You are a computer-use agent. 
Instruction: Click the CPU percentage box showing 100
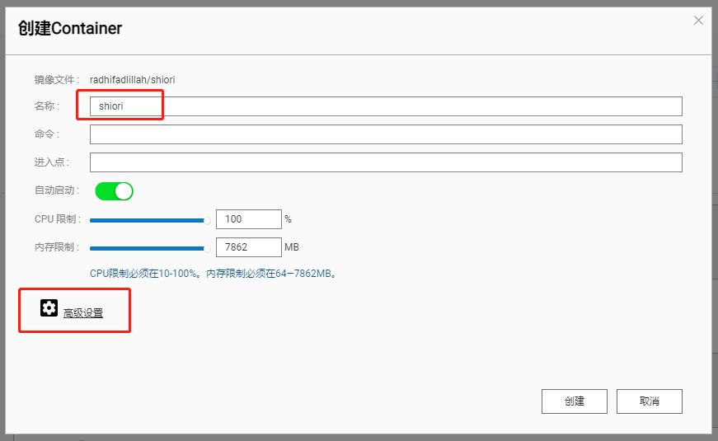tap(249, 219)
